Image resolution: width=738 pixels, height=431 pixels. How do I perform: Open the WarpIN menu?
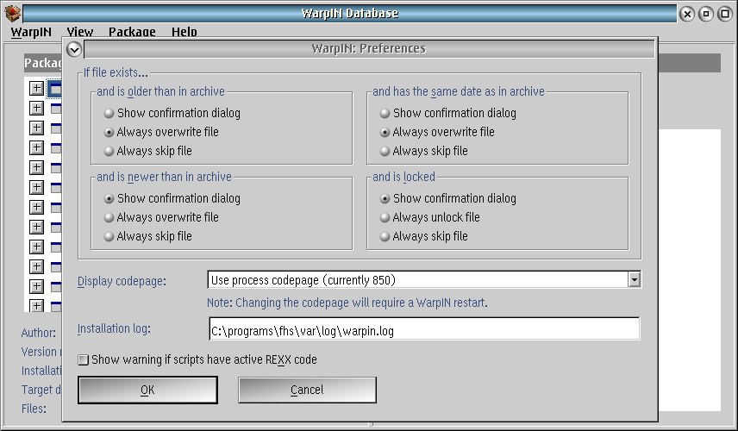click(x=31, y=32)
